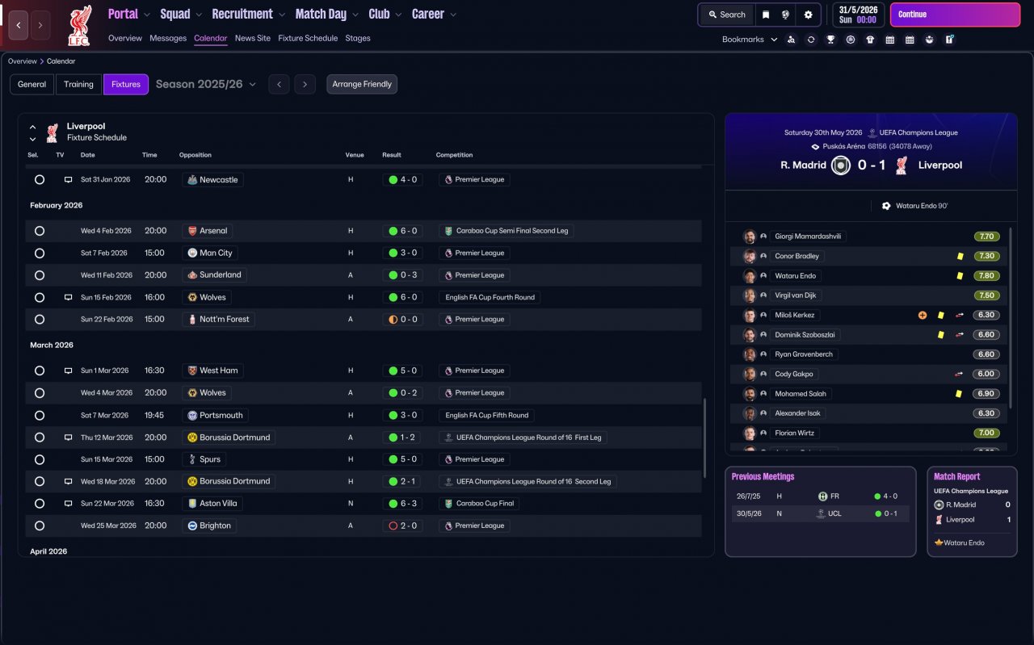Select the radio button for Newcastle fixture
This screenshot has height=645, width=1034.
(x=40, y=179)
